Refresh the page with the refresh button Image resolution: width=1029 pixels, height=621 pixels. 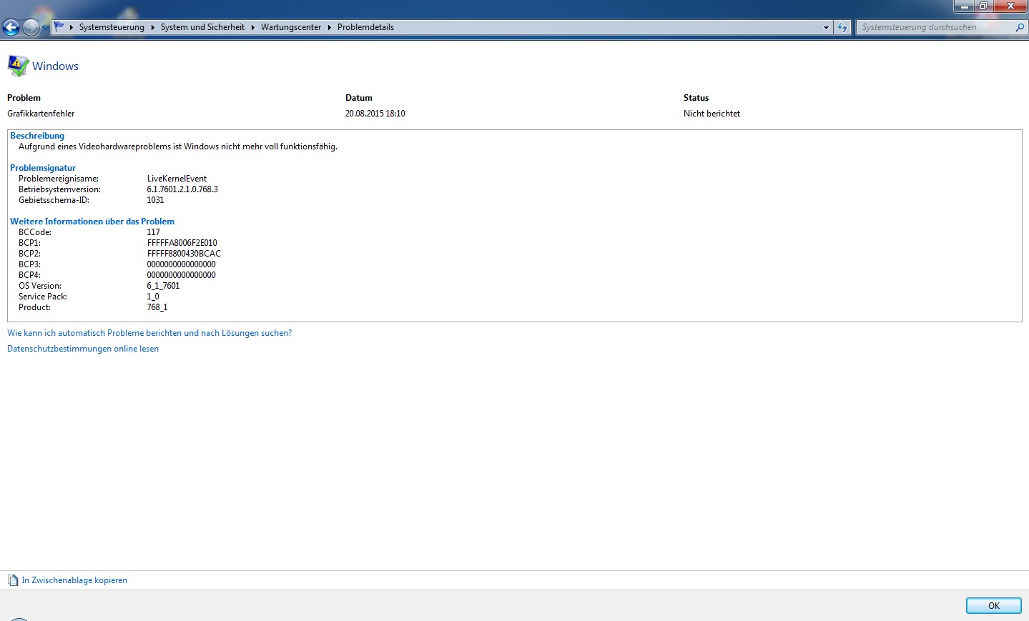[843, 27]
